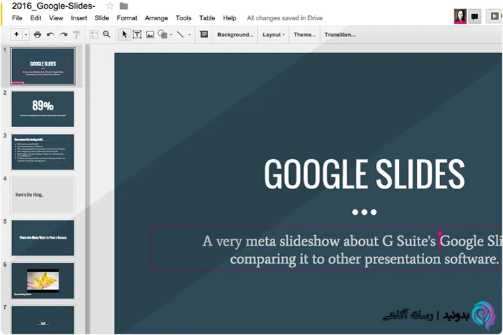Screen dimensions: 503x335
Task: Select slide 3 bullet list thumbnail
Action: coord(43,152)
